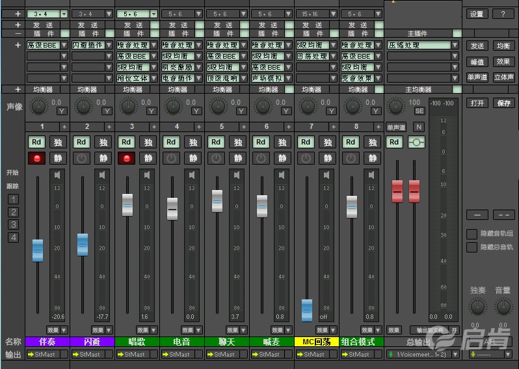Click the 打开 button
Viewport: 519px width, 369px height.
point(477,103)
